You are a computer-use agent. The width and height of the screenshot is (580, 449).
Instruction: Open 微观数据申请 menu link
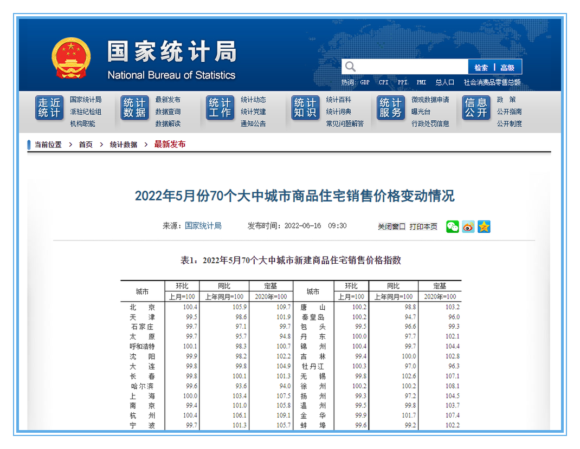coord(430,100)
